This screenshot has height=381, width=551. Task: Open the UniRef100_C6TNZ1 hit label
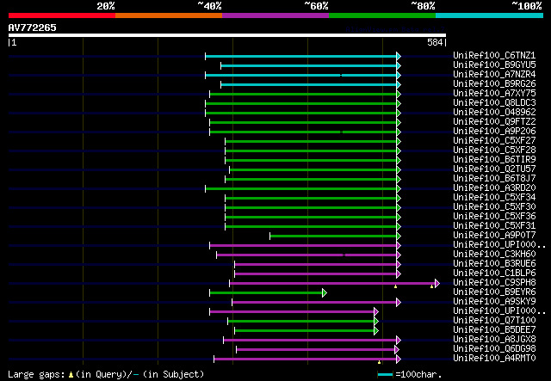tap(494, 55)
